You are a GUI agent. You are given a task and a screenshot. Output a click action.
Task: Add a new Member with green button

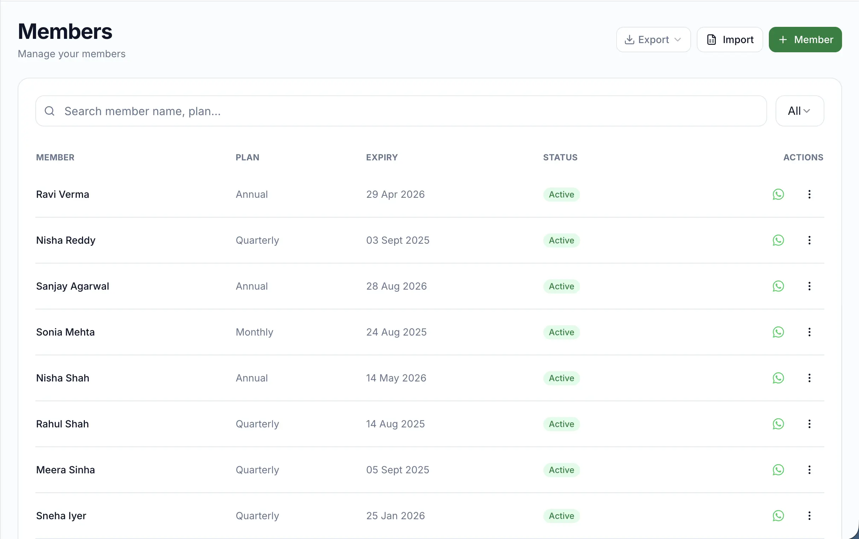tap(805, 40)
